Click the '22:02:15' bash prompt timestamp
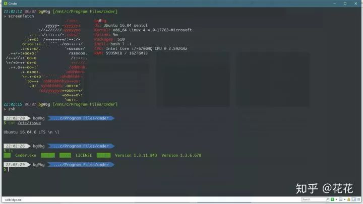The width and height of the screenshot is (363, 204). [13, 104]
